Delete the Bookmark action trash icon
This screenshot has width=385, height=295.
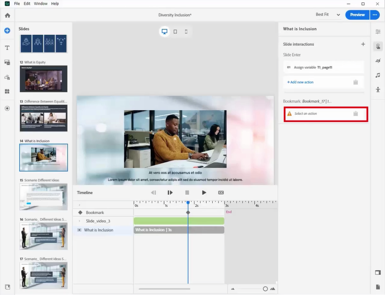356,114
